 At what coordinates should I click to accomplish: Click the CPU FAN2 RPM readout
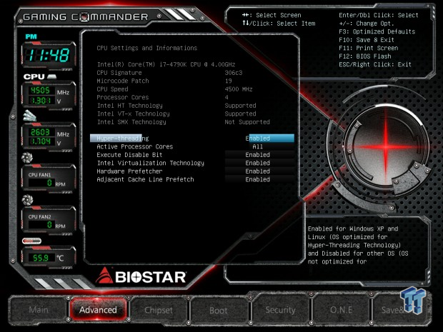[41, 225]
